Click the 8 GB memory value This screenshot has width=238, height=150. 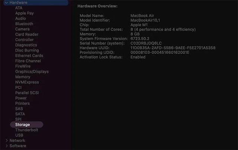135,34
